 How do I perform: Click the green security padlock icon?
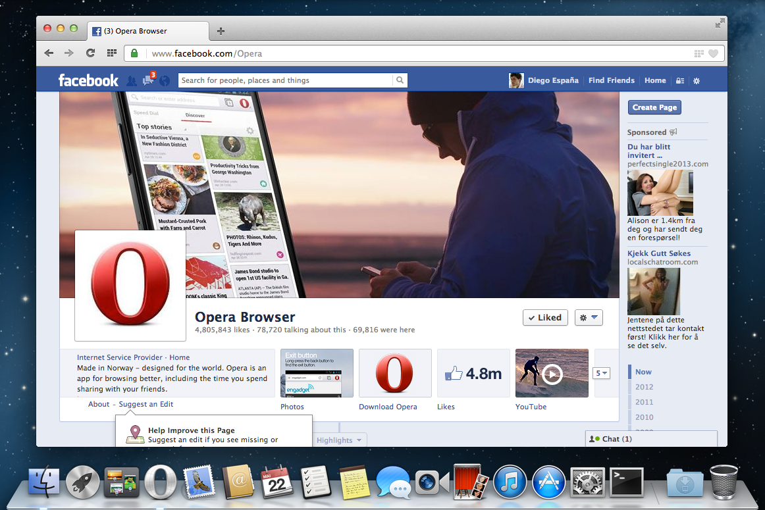tap(134, 53)
